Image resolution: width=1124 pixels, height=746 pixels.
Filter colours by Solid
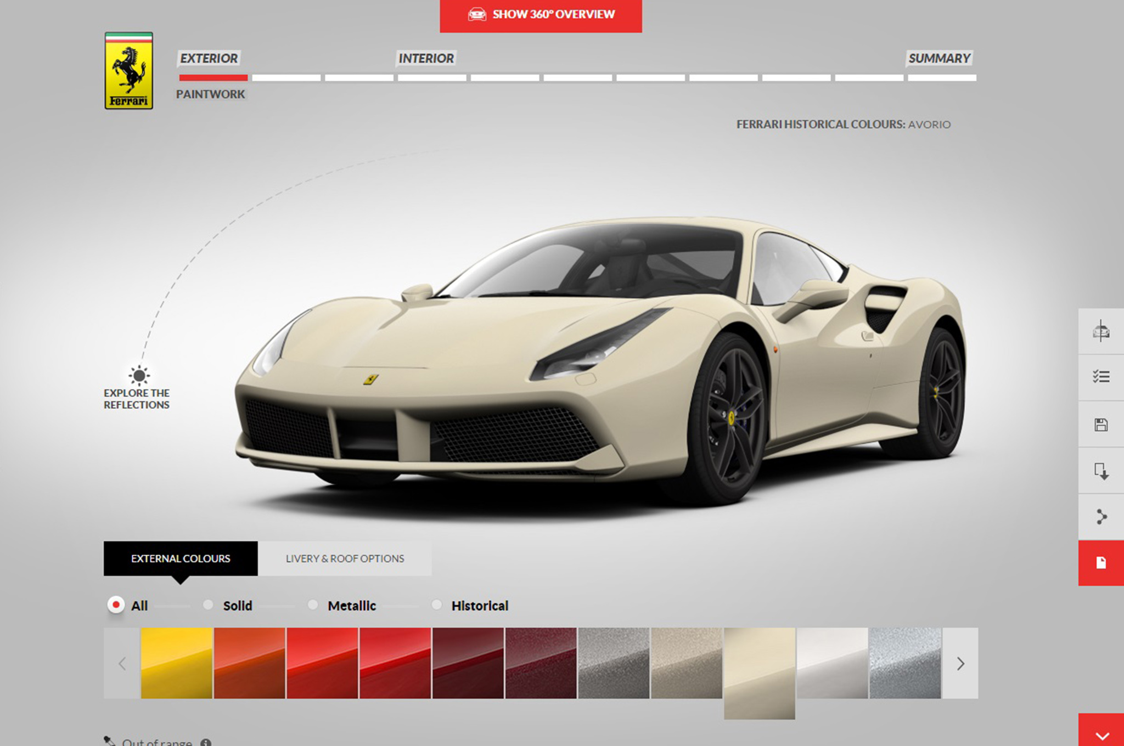(208, 605)
